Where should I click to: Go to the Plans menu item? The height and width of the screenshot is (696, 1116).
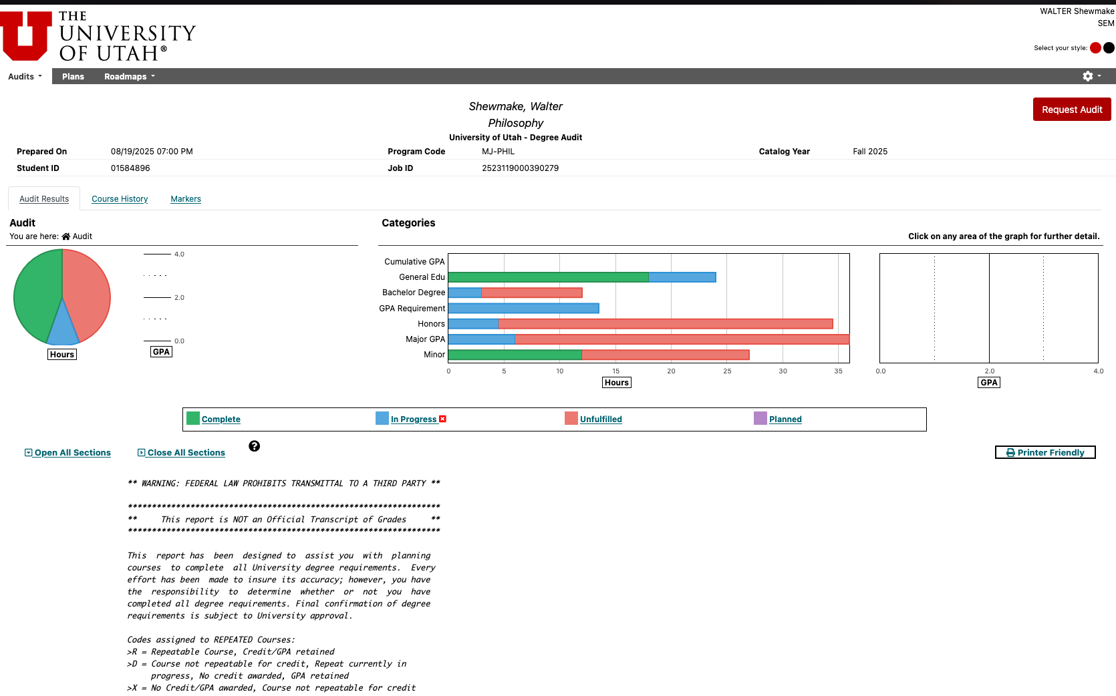pyautogui.click(x=73, y=76)
